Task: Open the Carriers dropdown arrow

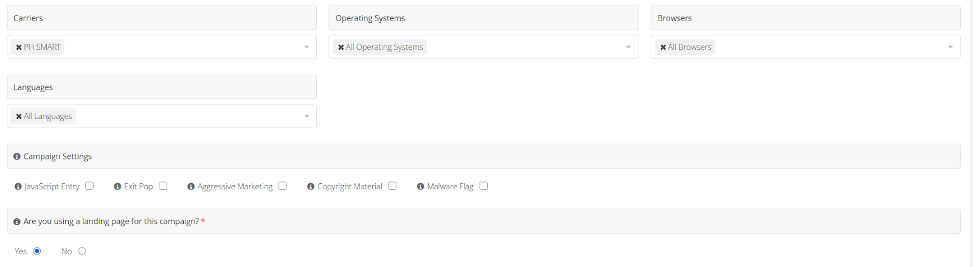Action: pos(306,47)
